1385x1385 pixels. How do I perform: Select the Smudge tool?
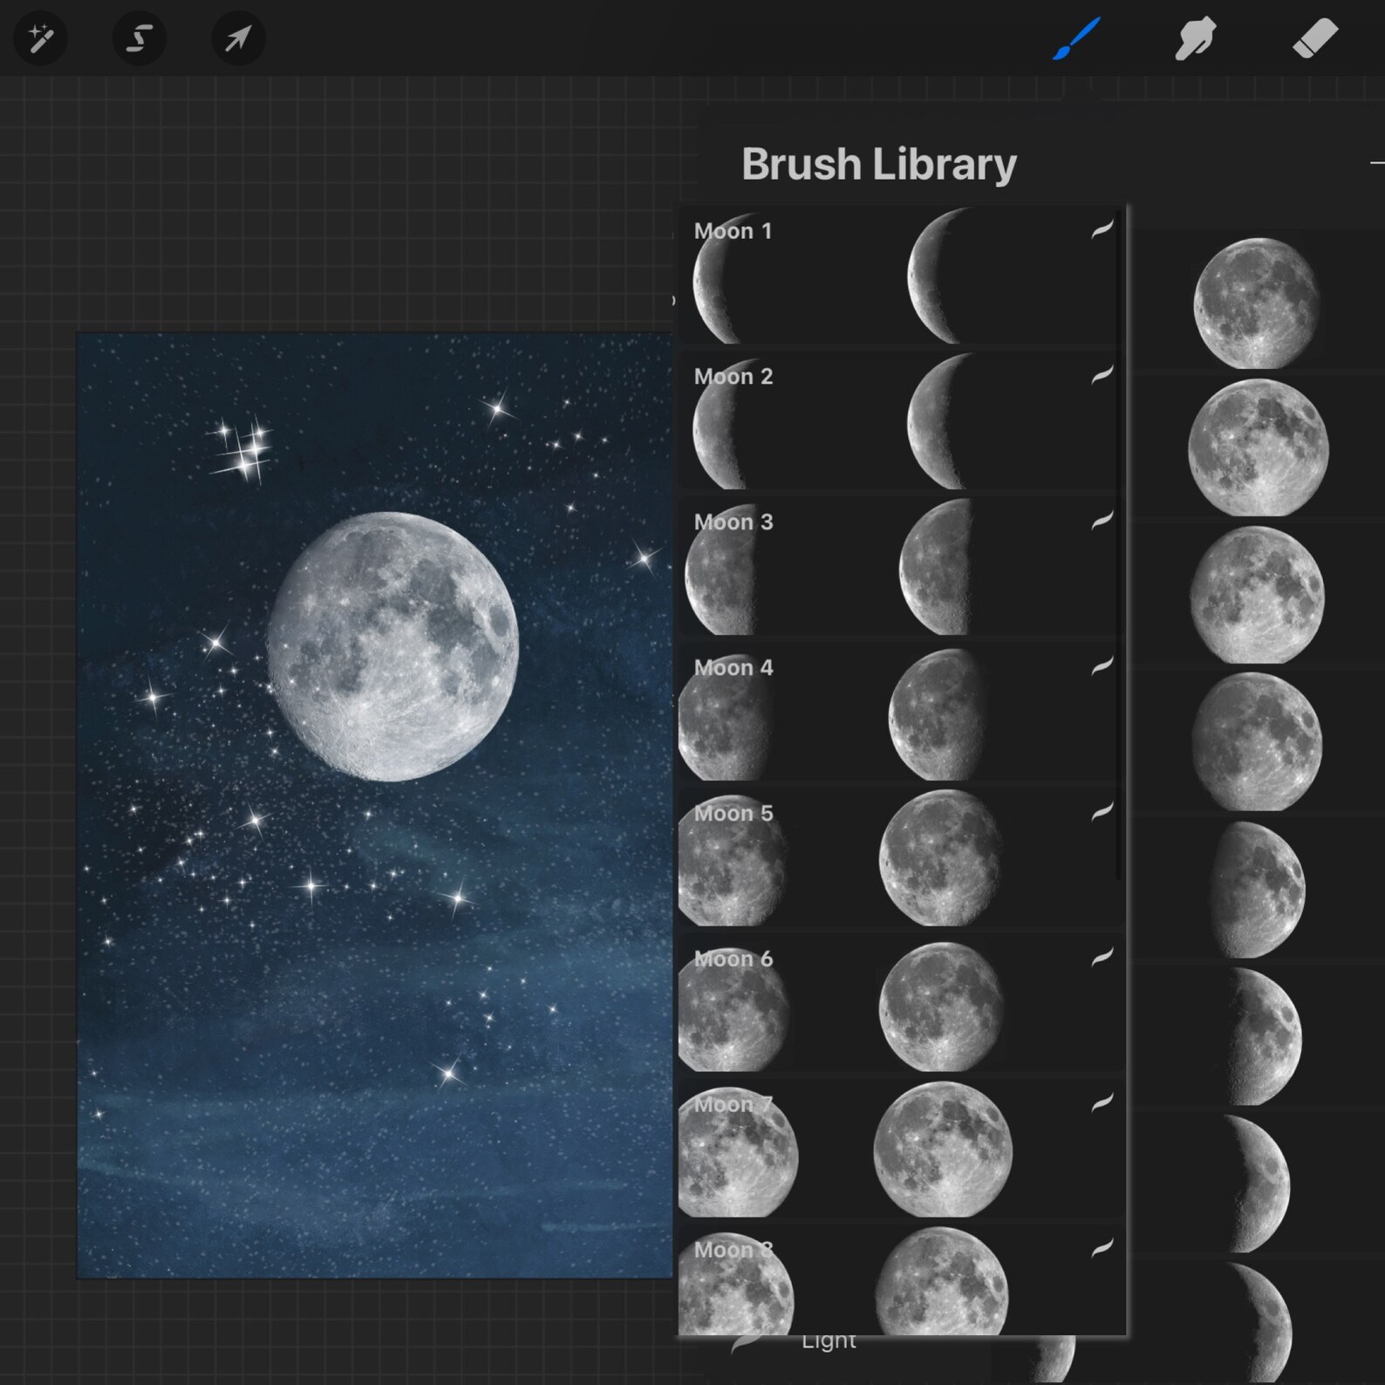(x=1195, y=39)
